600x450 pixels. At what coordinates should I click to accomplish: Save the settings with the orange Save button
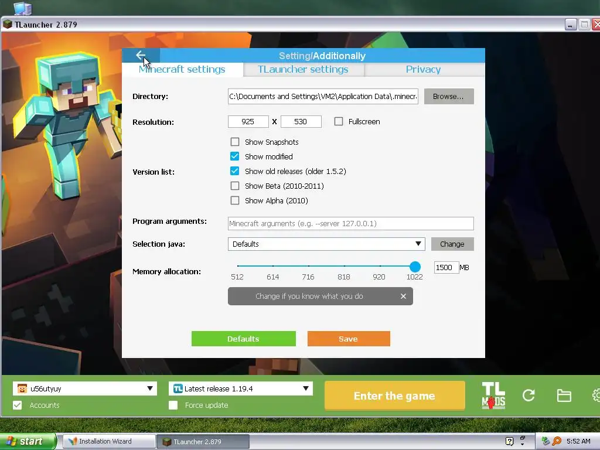[x=349, y=339]
